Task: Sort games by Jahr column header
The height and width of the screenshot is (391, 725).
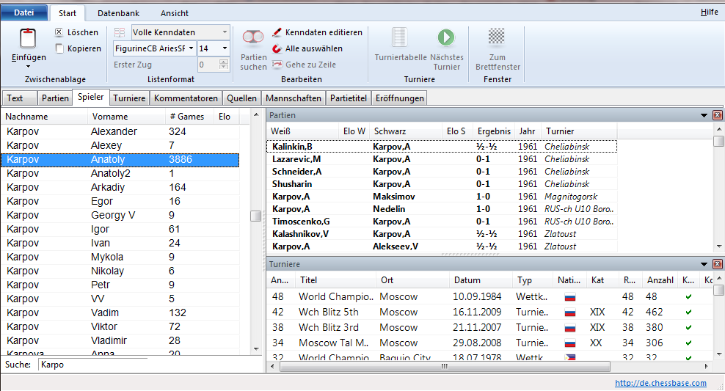Action: [528, 131]
